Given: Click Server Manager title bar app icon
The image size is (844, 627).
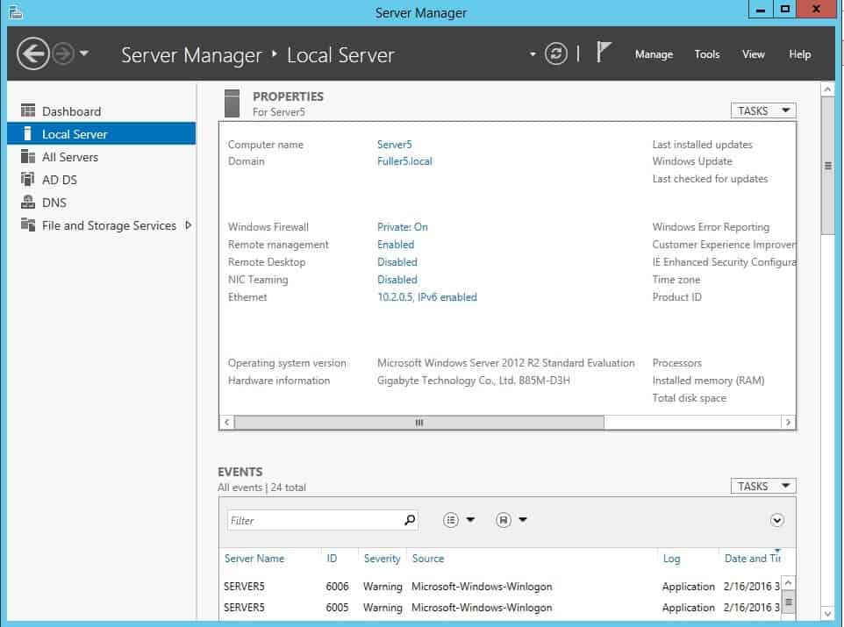Looking at the screenshot, I should click(15, 12).
